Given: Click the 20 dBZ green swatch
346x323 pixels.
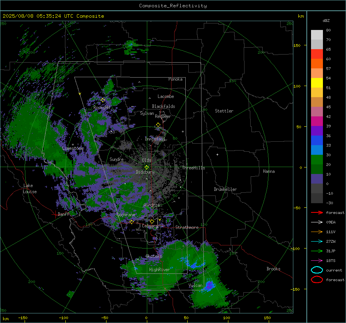Looking at the screenshot, I should pos(317,159).
